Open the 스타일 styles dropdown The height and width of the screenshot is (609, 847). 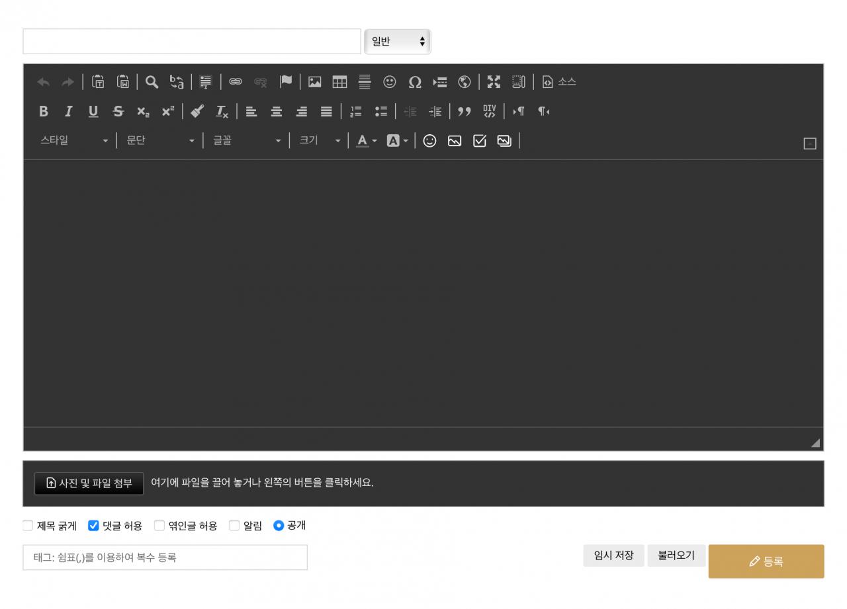[74, 140]
